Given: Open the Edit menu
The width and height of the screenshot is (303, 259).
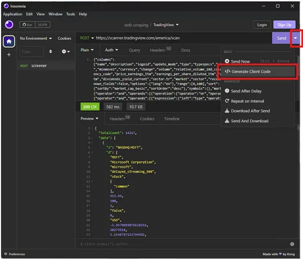Looking at the screenshot, I should click(x=29, y=14).
